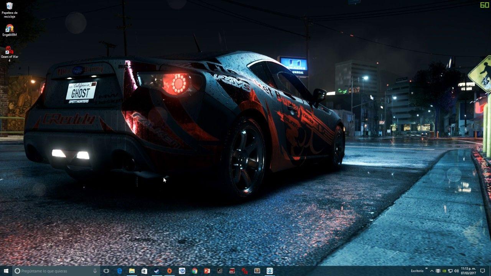The height and width of the screenshot is (276, 491).
Task: Click the Escritorio toolbar label
Action: (417, 271)
